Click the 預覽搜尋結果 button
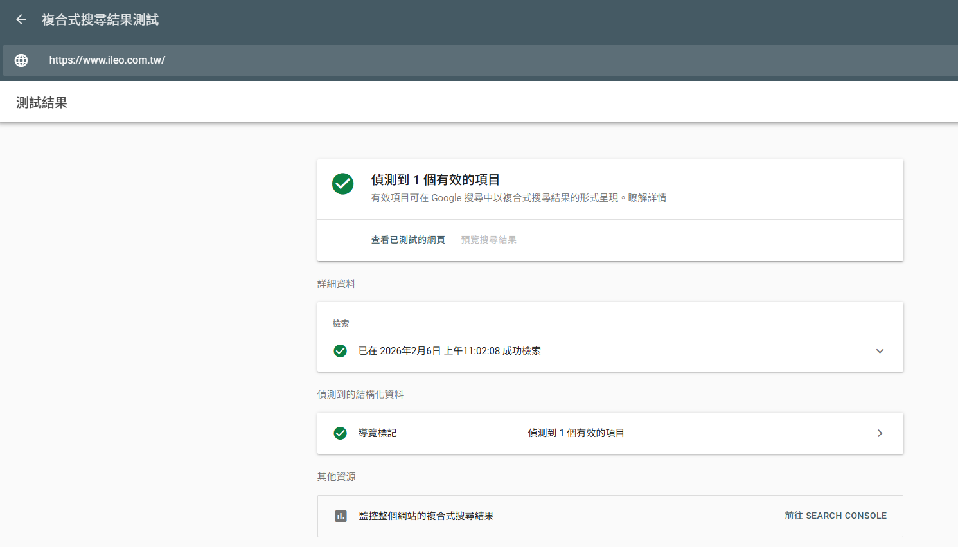Screen dimensions: 958x547 coord(488,240)
